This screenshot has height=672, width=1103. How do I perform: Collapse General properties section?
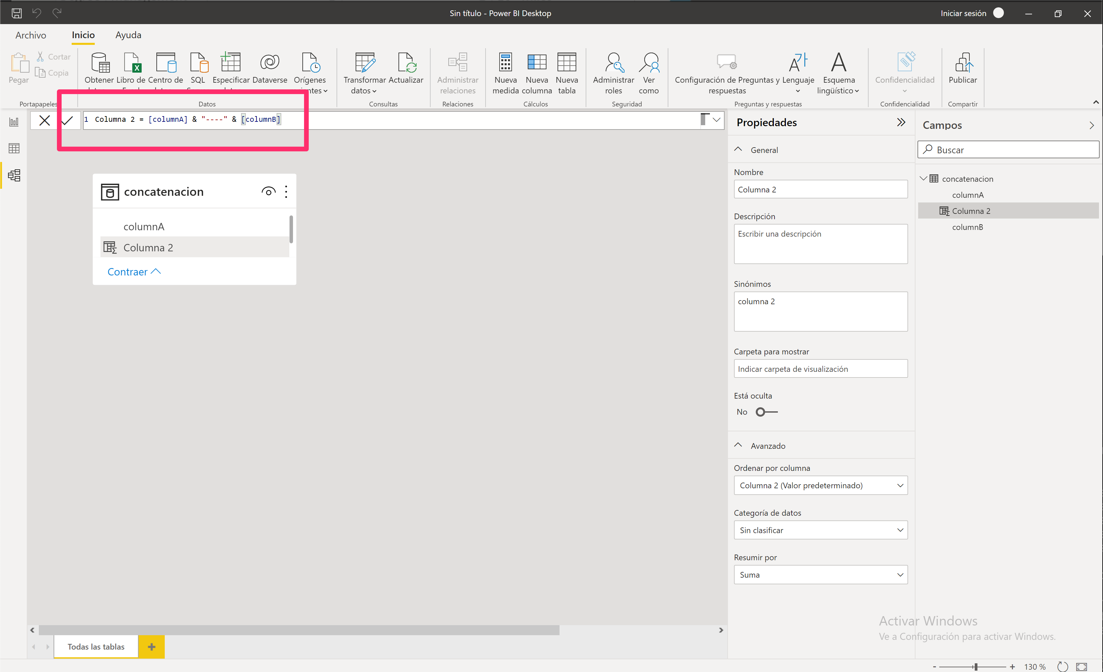(739, 150)
